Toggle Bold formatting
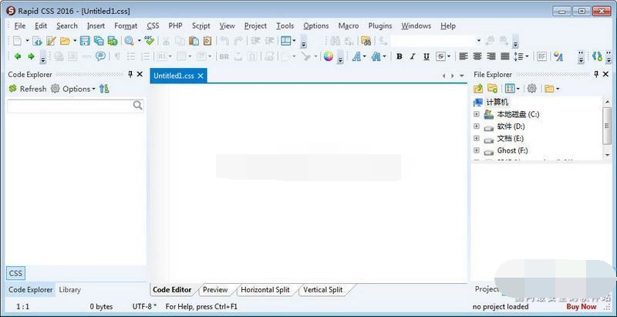This screenshot has height=317, width=617. click(400, 56)
